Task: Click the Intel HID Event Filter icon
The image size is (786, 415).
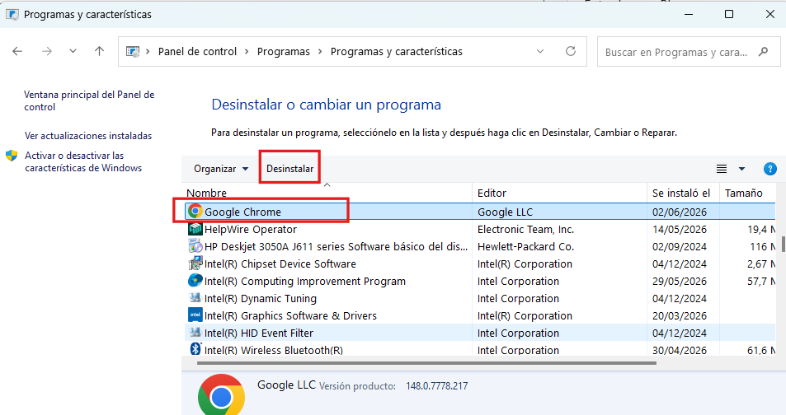Action: click(x=195, y=332)
